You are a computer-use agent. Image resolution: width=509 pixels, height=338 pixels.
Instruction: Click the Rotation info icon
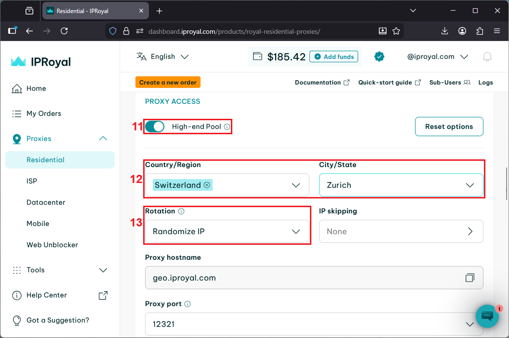(x=181, y=211)
